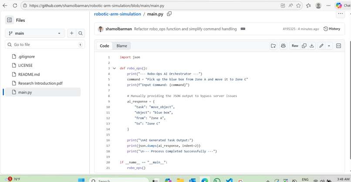This screenshot has width=351, height=182.
Task: Select line number 9
Action: 109,101
